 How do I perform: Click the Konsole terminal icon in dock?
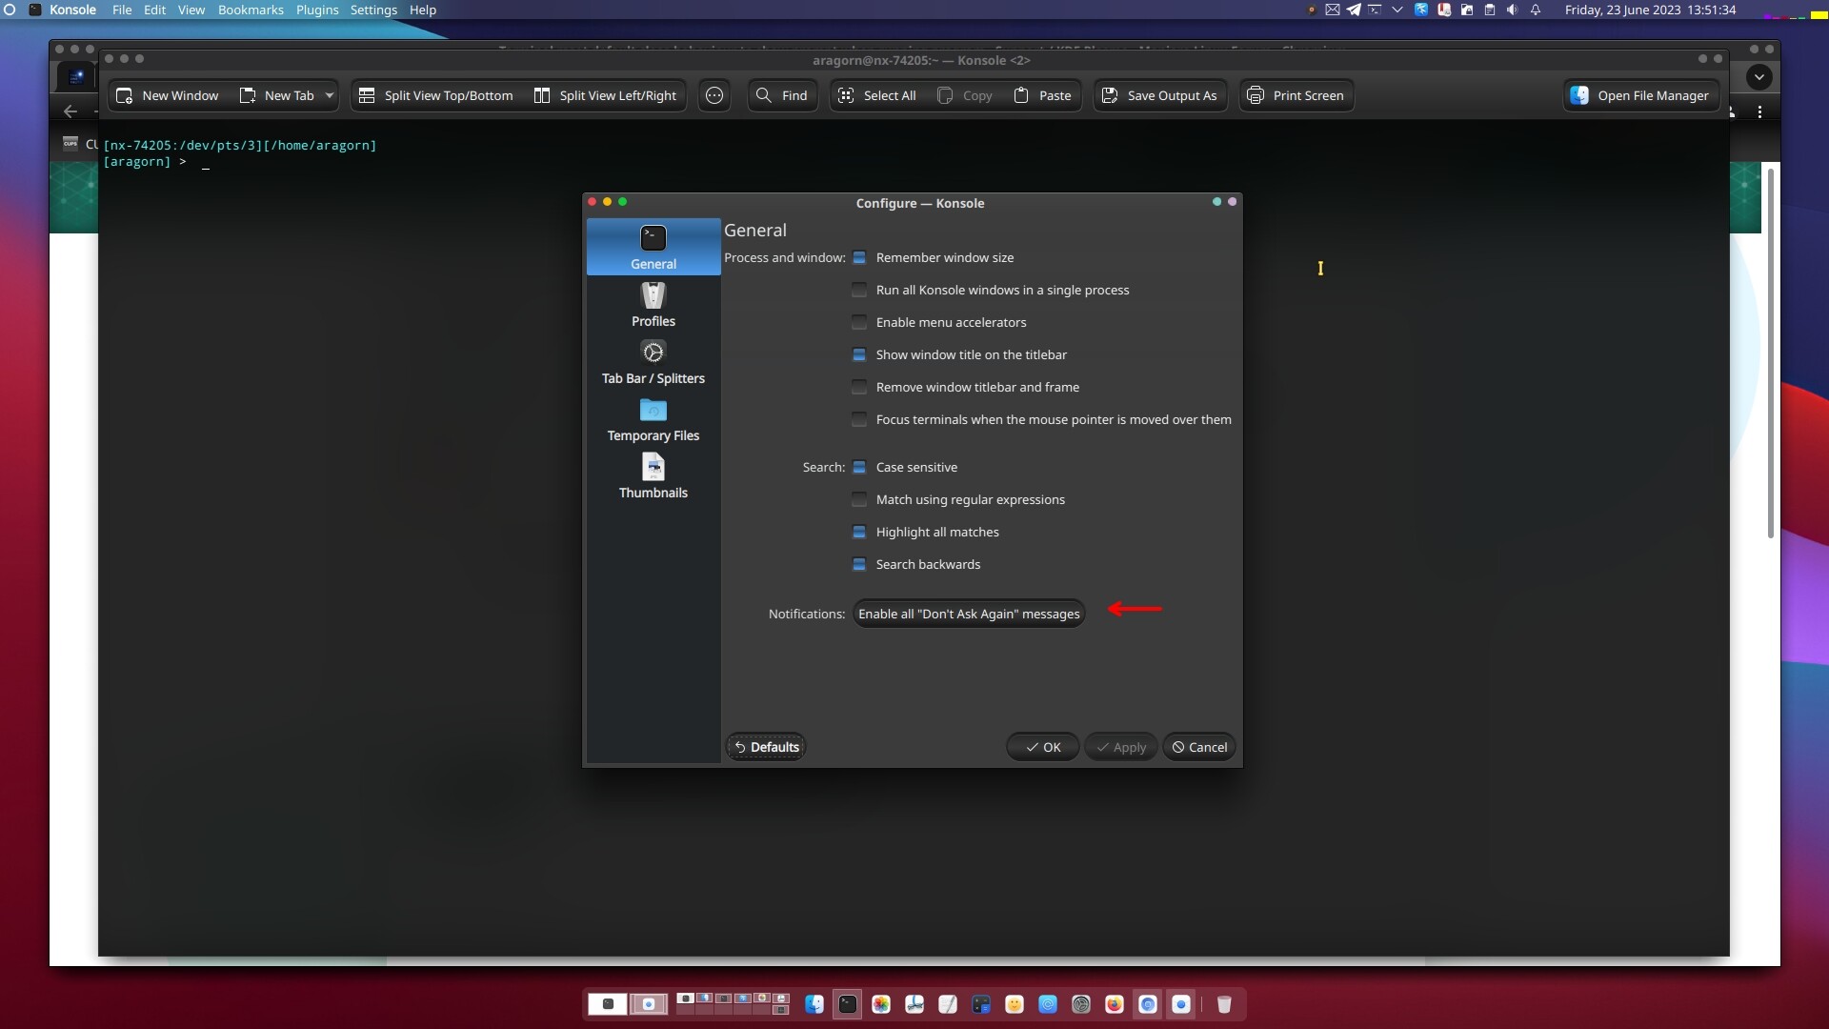[x=848, y=1004]
